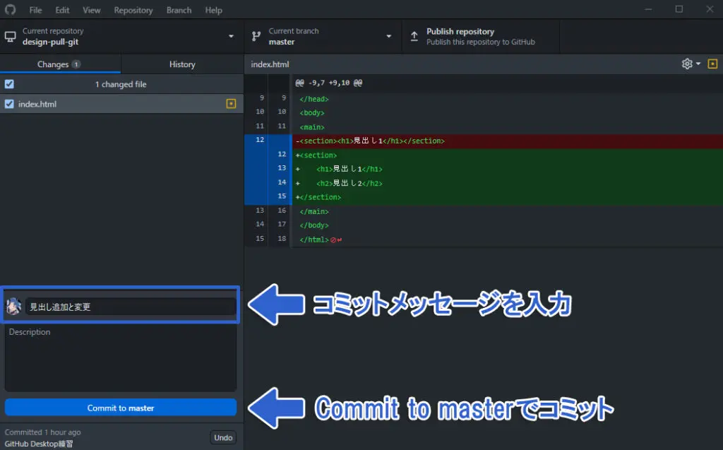Open the Repository menu
The width and height of the screenshot is (723, 450).
click(133, 10)
